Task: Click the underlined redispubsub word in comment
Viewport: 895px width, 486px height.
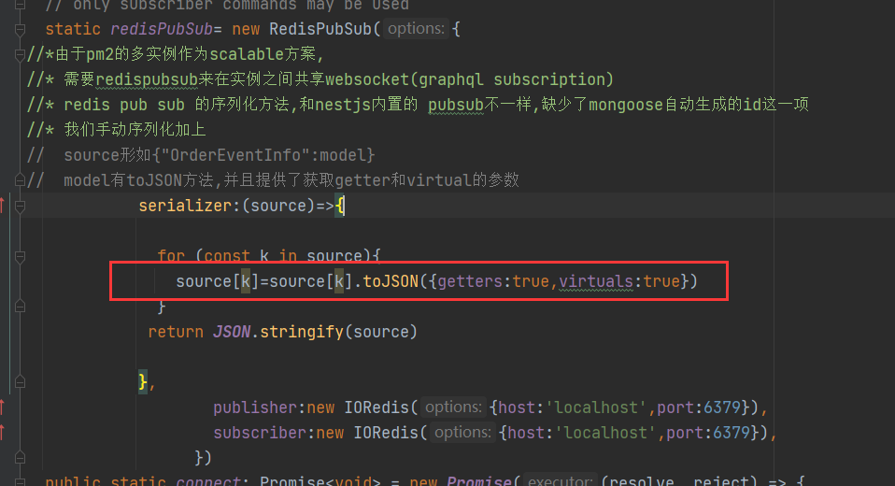Action: (x=147, y=79)
